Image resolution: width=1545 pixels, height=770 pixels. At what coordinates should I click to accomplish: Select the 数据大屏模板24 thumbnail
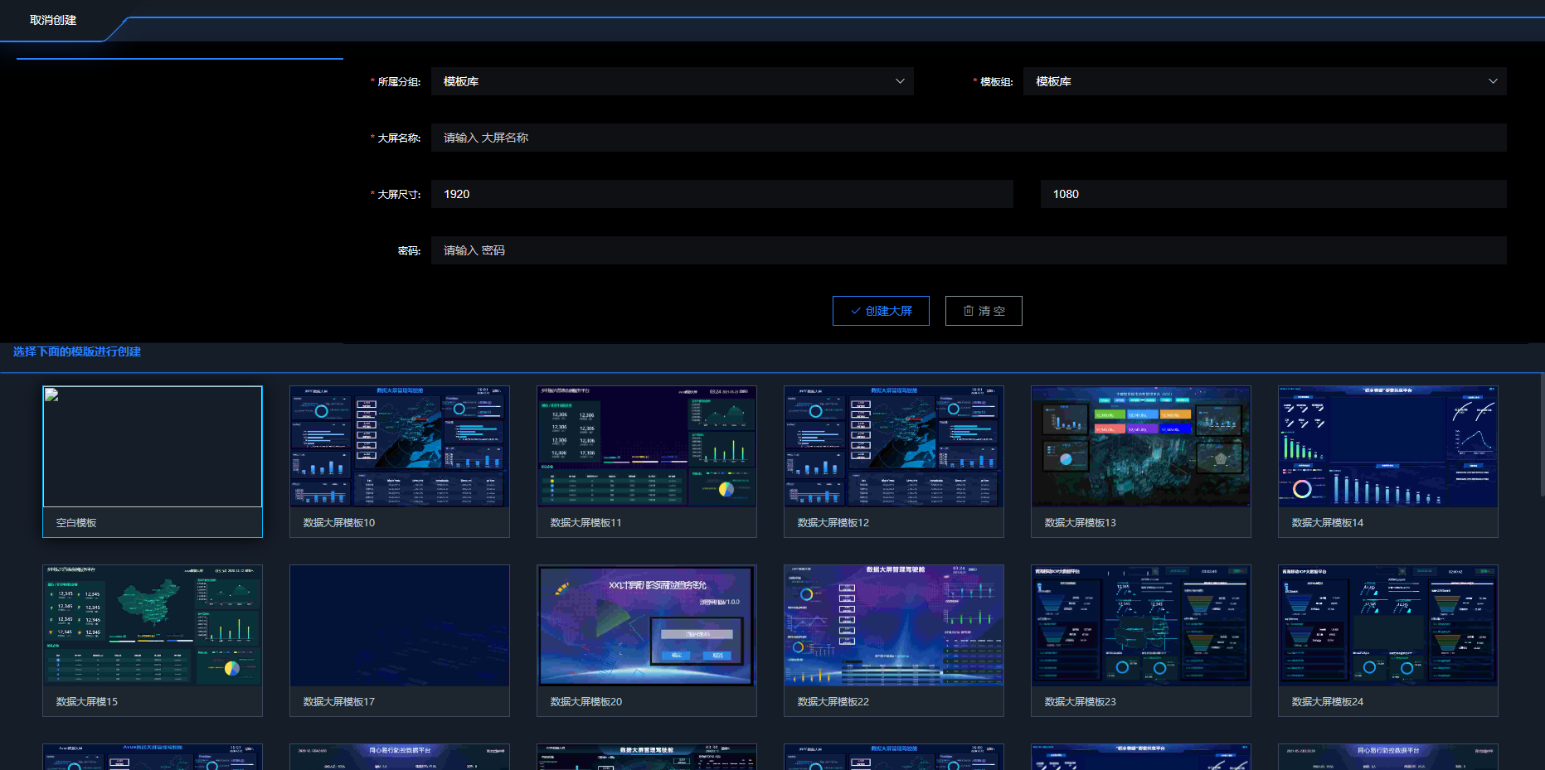click(1388, 626)
